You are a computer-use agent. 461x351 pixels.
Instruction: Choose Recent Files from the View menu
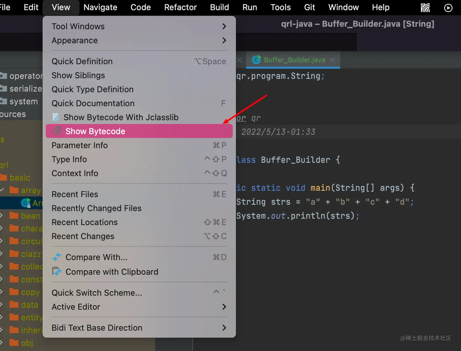75,194
